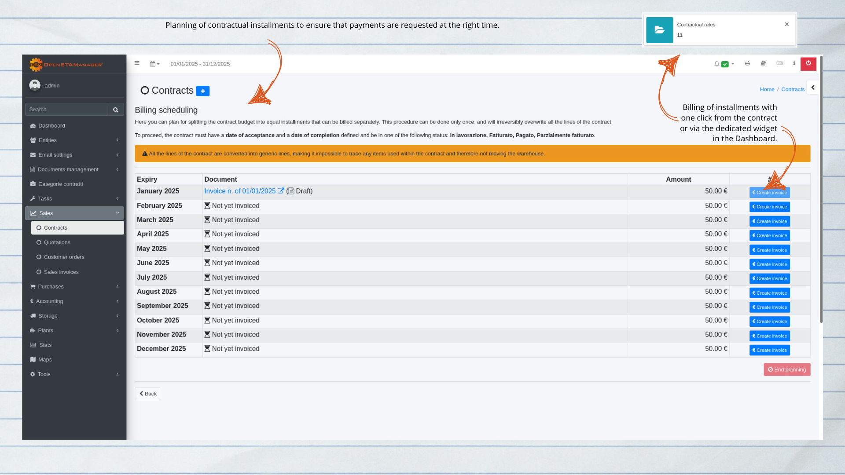Image resolution: width=845 pixels, height=475 pixels.
Task: Expand Documents management menu
Action: (x=74, y=169)
